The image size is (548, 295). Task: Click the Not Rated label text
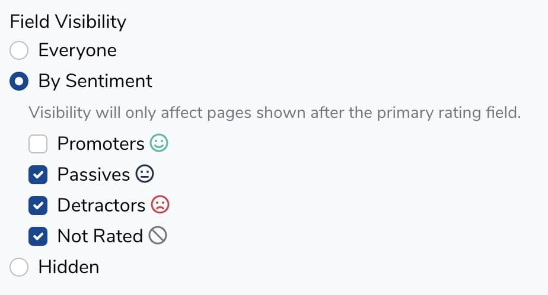[x=100, y=236]
